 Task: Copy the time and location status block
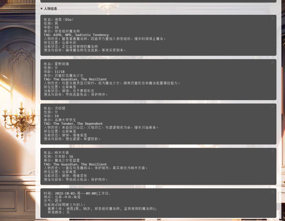[x=272, y=192]
